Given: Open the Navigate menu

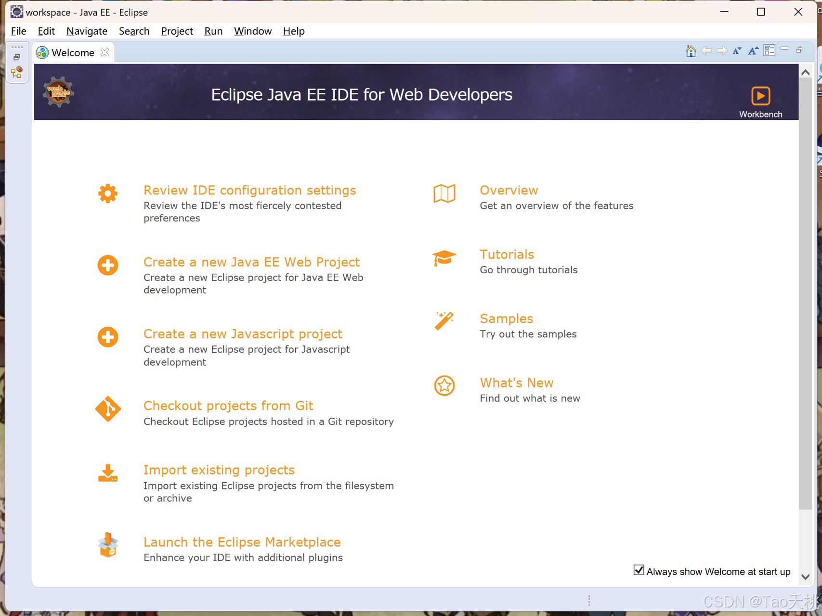Looking at the screenshot, I should (87, 31).
